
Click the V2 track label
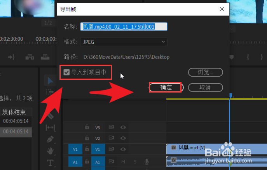coord(98,139)
